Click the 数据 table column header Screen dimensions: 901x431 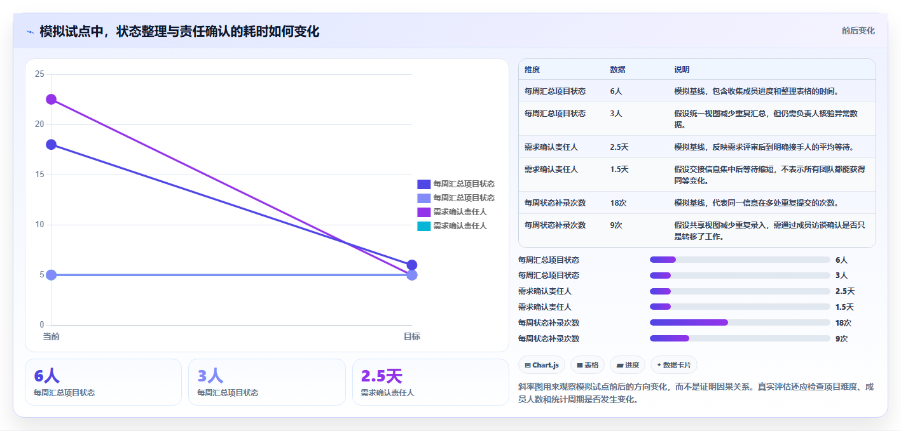pyautogui.click(x=617, y=69)
